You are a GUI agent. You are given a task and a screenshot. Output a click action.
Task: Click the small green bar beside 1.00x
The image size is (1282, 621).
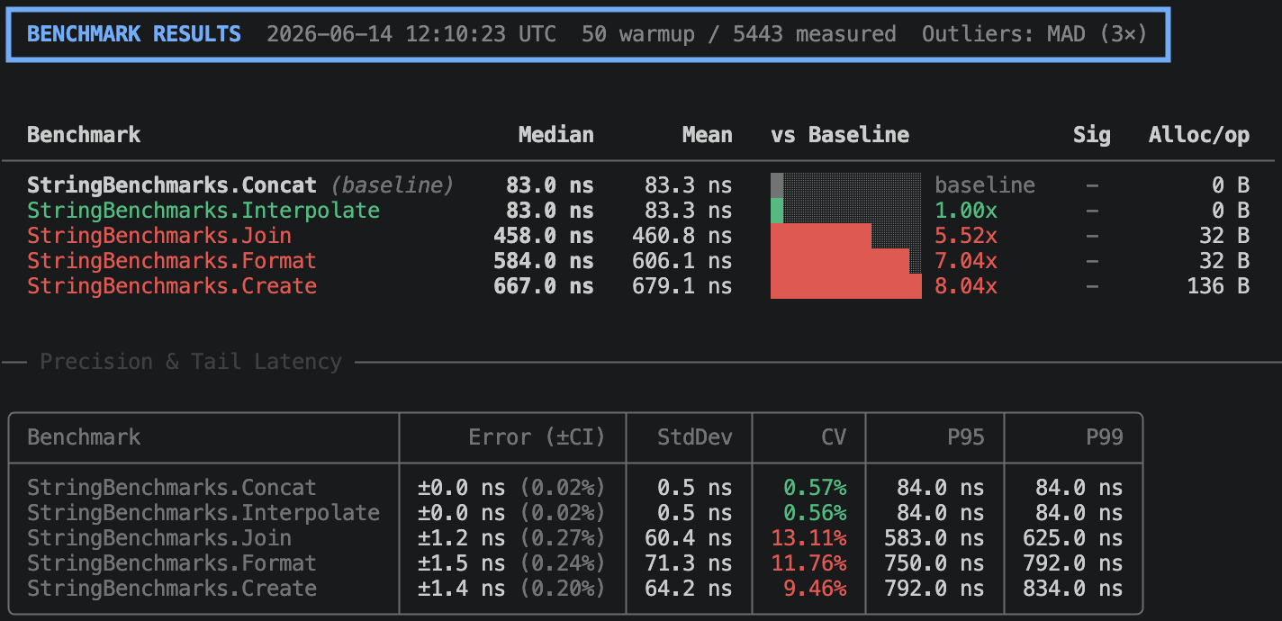[777, 211]
